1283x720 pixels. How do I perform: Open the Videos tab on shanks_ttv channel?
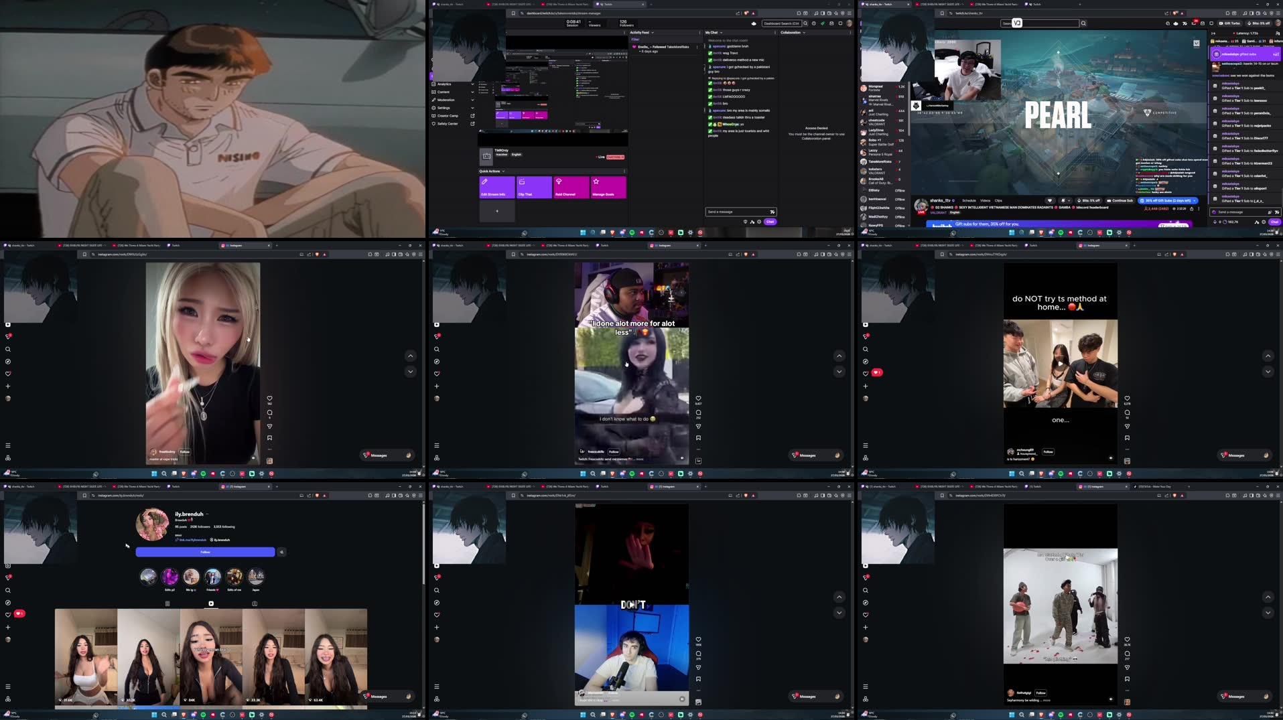click(986, 200)
